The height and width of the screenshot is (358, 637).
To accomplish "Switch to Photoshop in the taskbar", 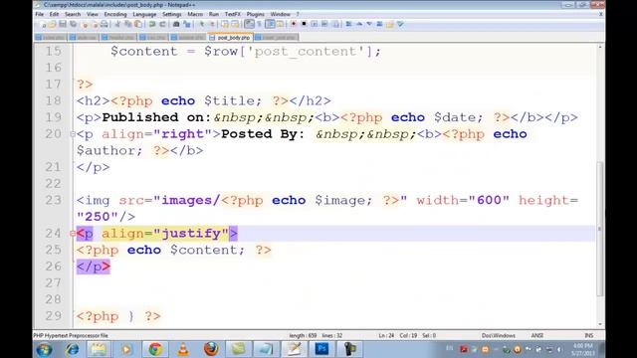I will 321,349.
